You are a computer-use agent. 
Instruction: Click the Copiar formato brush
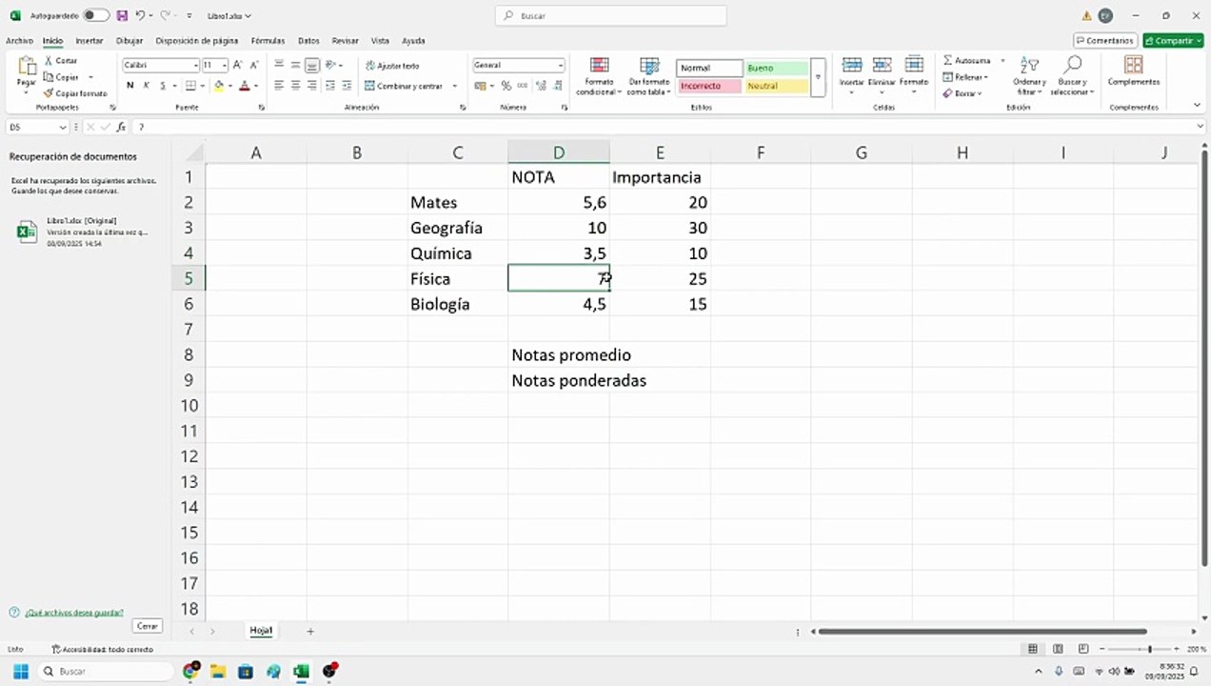coord(49,93)
